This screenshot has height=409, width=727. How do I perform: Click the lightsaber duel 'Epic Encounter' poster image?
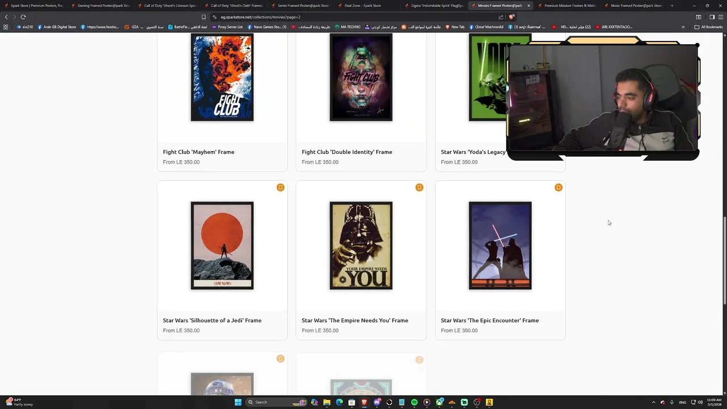click(500, 245)
